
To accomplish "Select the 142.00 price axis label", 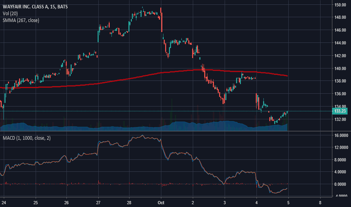I will 340,55.
